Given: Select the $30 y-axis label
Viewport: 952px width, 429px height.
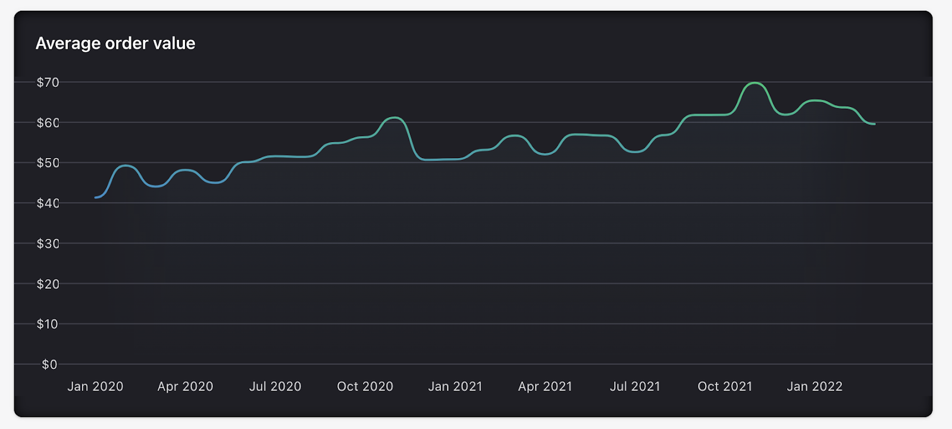Looking at the screenshot, I should [48, 244].
